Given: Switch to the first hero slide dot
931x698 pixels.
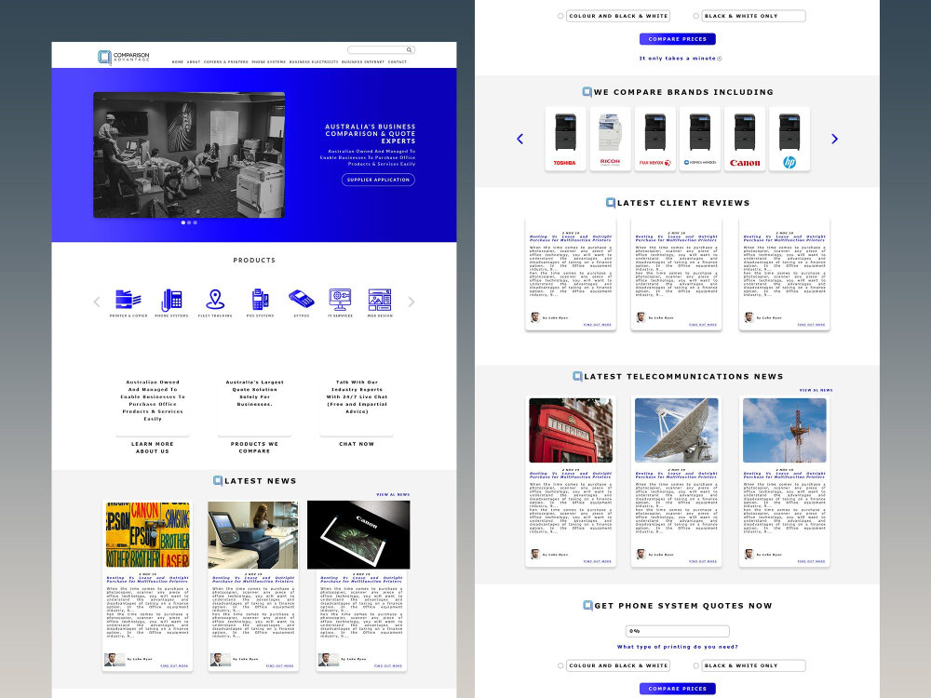Looking at the screenshot, I should click(182, 222).
